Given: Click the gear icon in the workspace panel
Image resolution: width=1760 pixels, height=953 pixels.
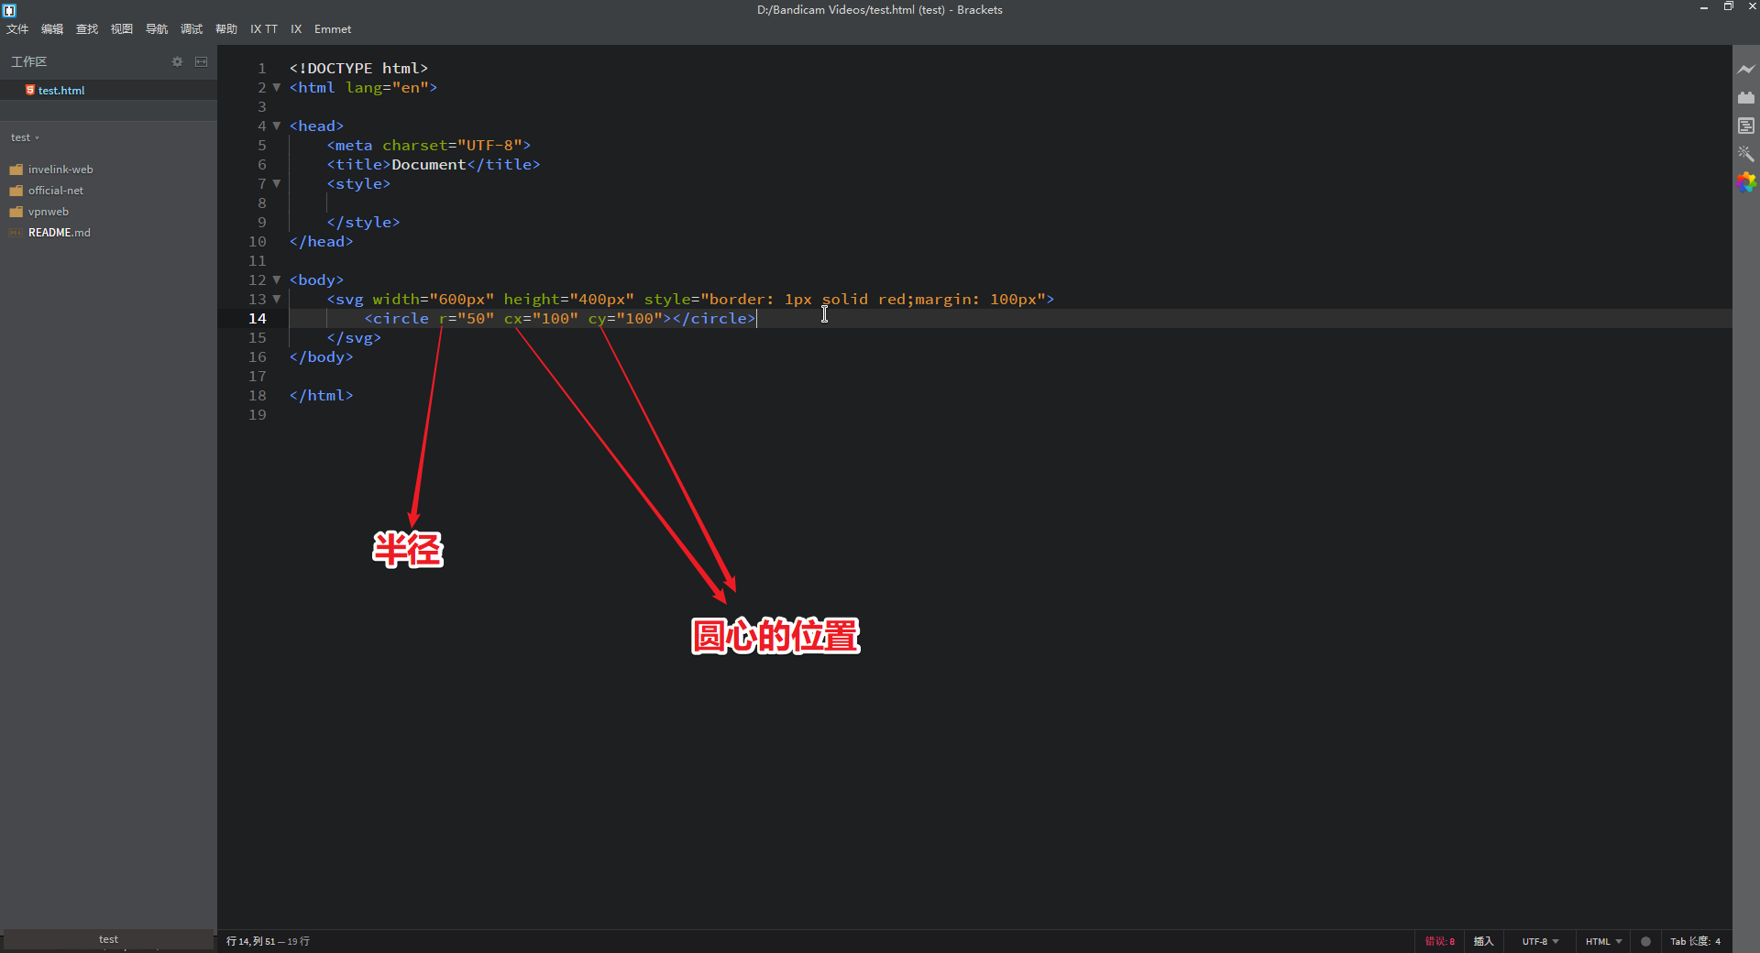Looking at the screenshot, I should [x=176, y=61].
